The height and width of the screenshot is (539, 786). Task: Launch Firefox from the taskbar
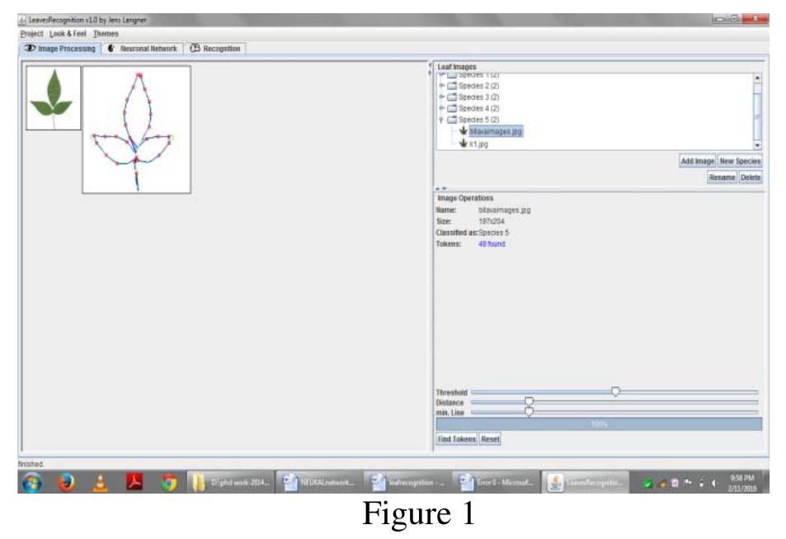pyautogui.click(x=66, y=483)
